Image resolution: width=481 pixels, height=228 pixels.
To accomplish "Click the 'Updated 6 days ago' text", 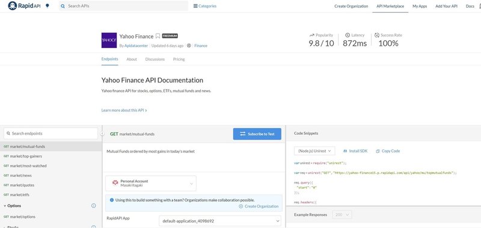I will [168, 46].
